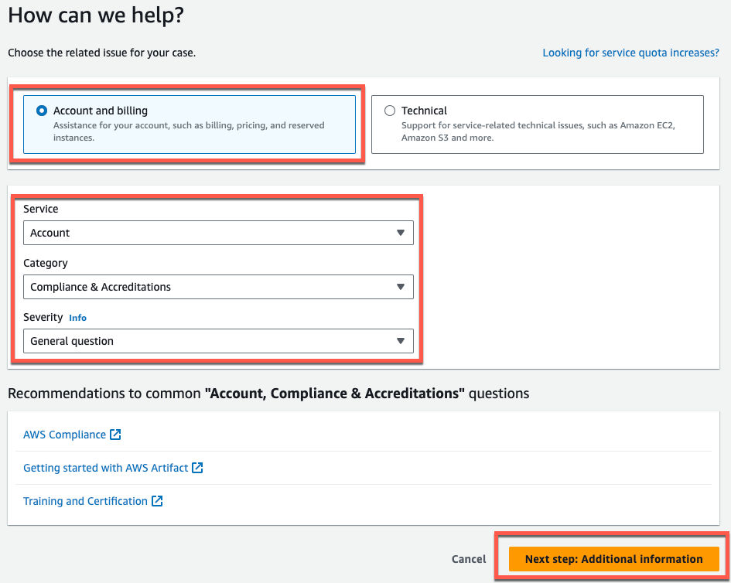
Task: Open the Info link next to Severity
Action: coord(77,317)
